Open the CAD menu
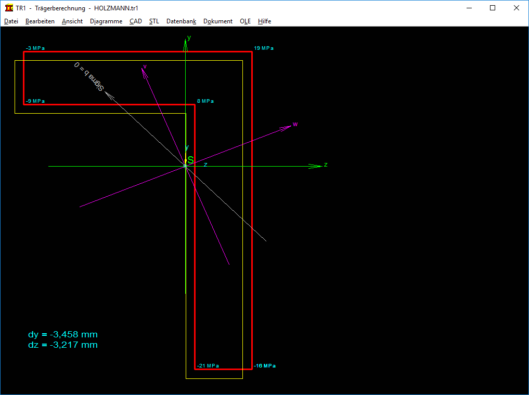Viewport: 529px width, 395px height. pos(136,21)
